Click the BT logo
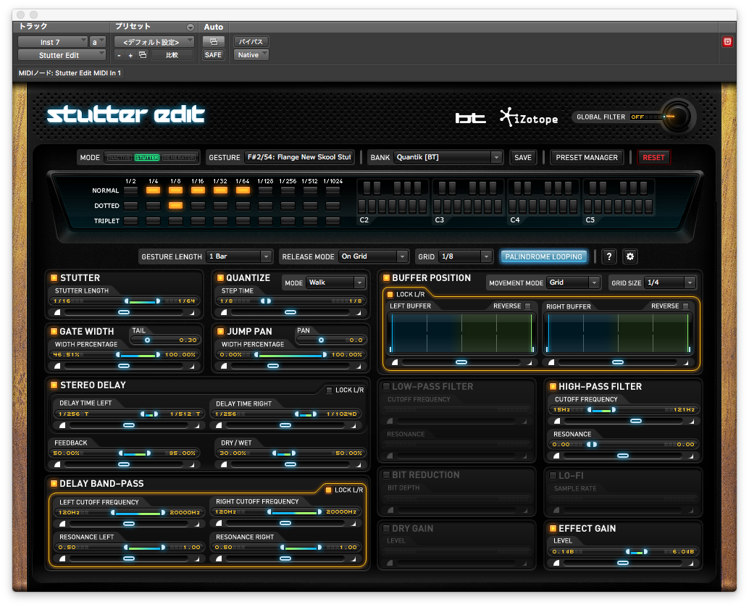This screenshot has width=749, height=607. click(470, 117)
